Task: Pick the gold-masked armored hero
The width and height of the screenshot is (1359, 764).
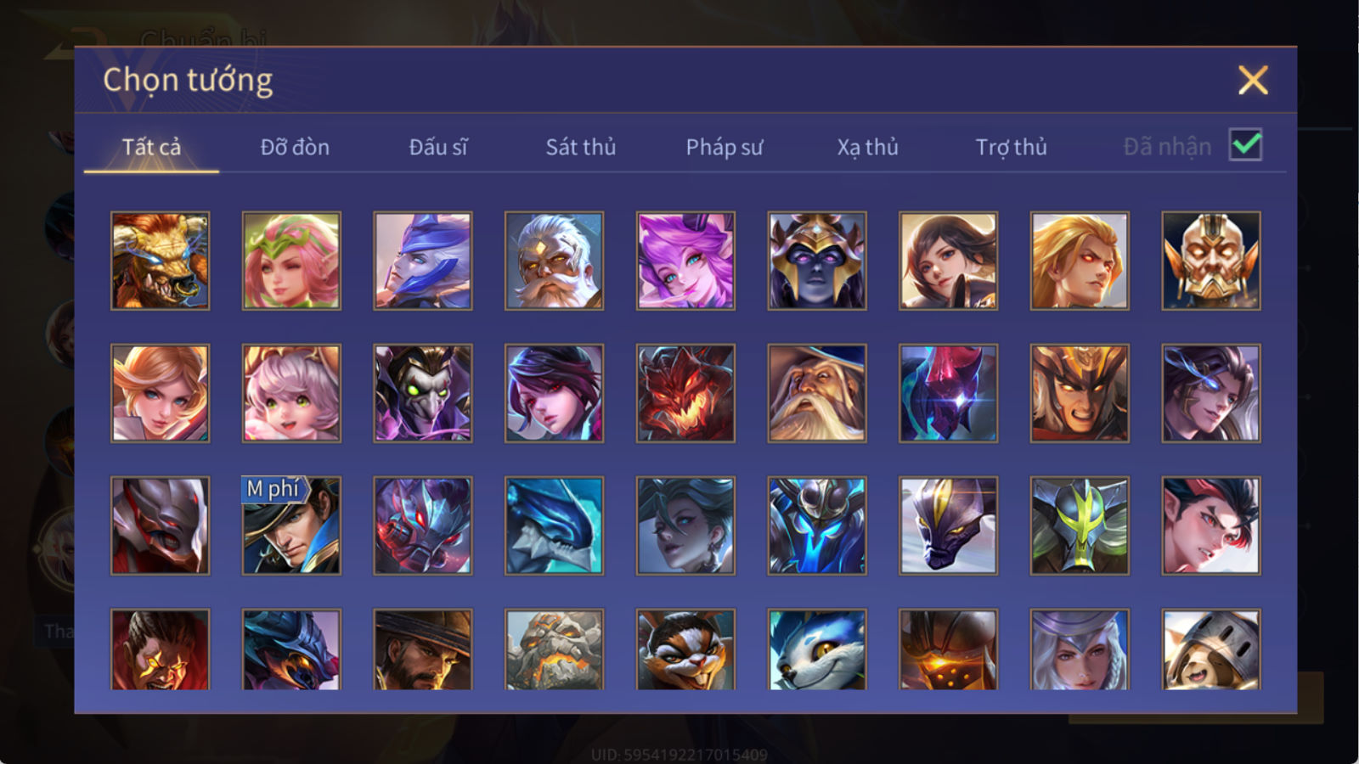Action: pos(1211,261)
